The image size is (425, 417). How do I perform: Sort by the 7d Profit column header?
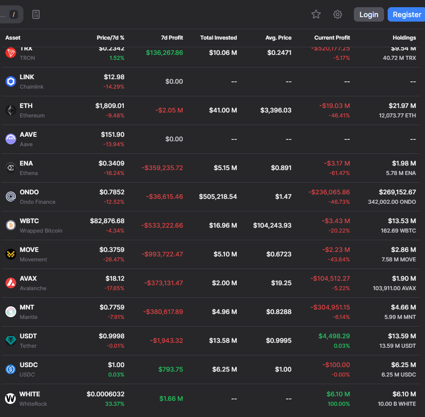point(172,38)
